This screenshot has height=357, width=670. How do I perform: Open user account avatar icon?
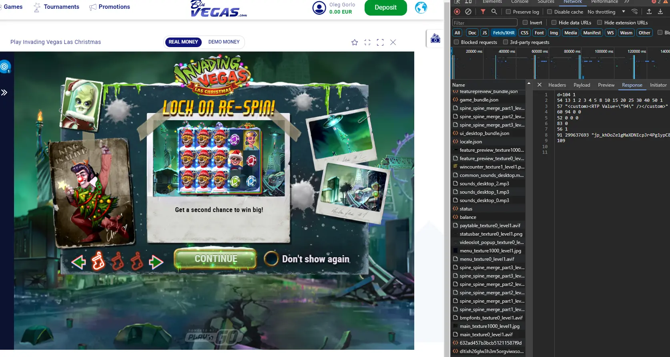[319, 8]
